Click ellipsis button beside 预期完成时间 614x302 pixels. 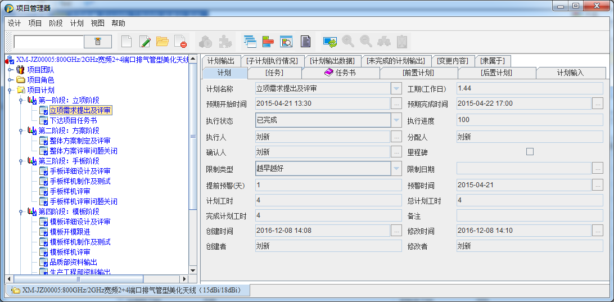pos(598,103)
